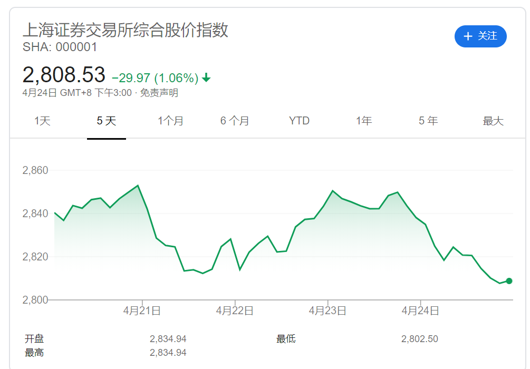The image size is (530, 369).
Task: Click the green dot at chart line end
Action: (x=509, y=281)
